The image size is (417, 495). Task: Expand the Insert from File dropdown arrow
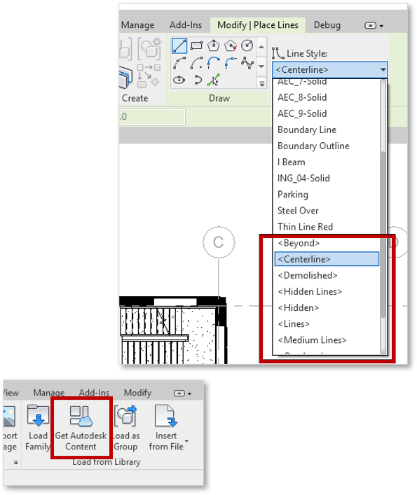pyautogui.click(x=186, y=441)
